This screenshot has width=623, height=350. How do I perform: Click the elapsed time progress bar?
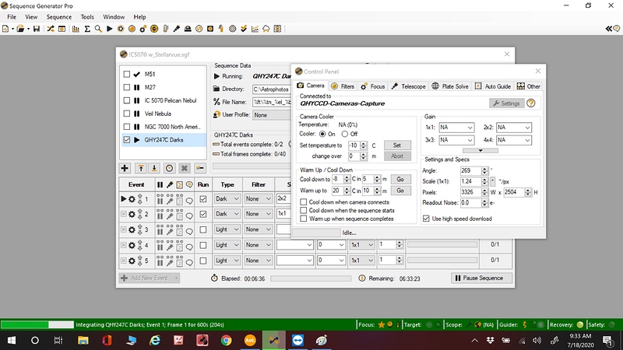[x=311, y=278]
